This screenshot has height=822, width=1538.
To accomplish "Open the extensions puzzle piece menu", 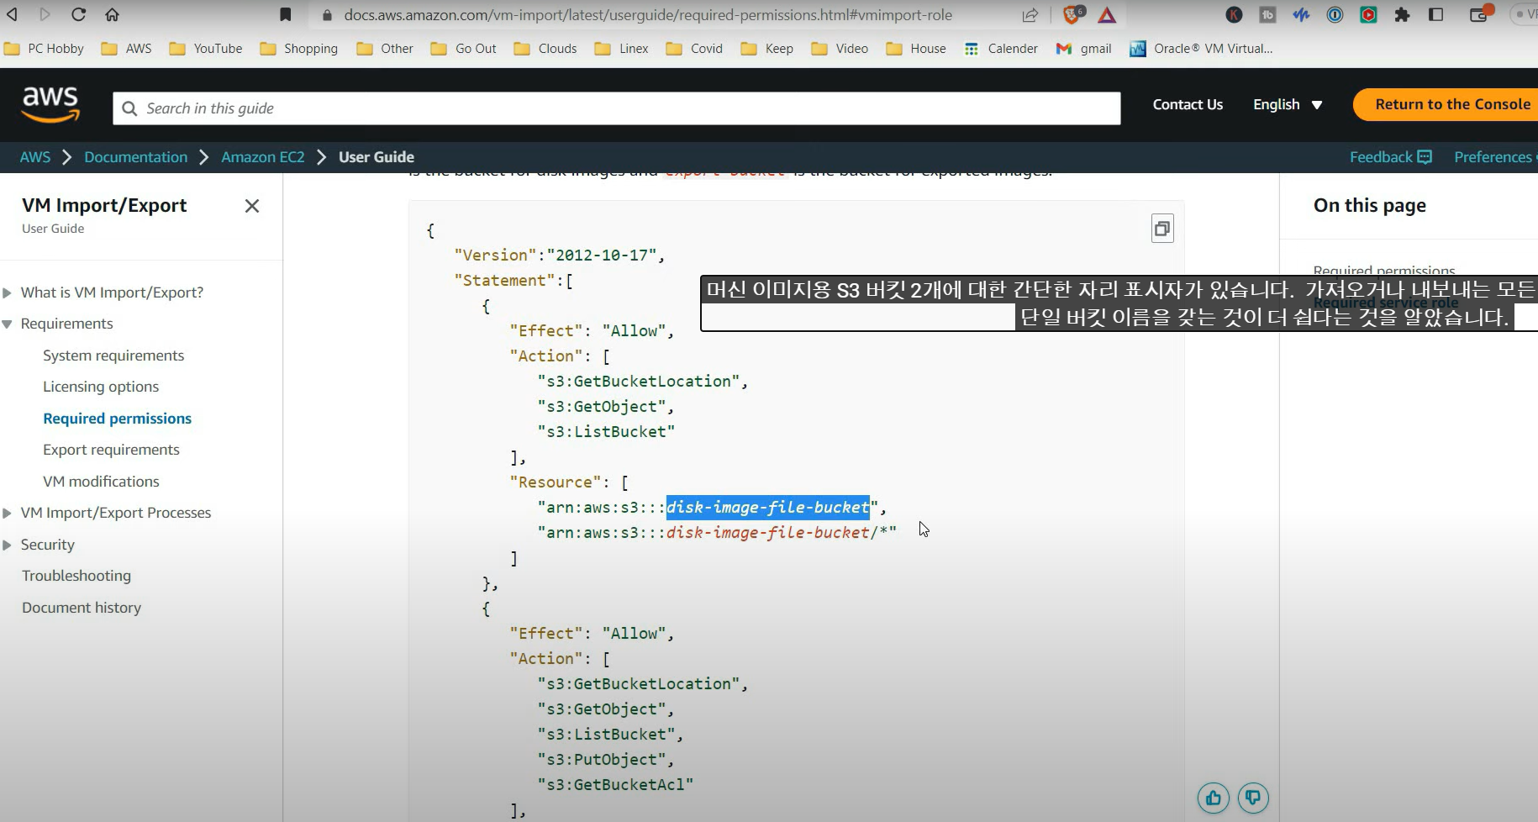I will 1402,14.
